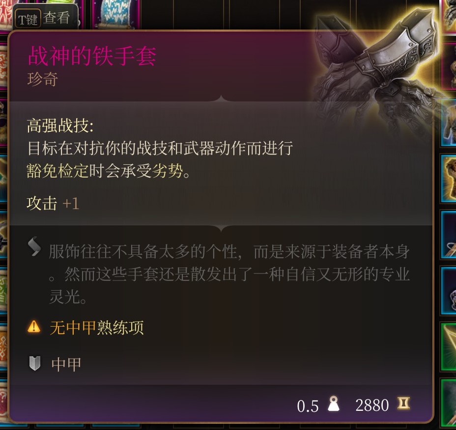Click the 0.5 weight value
This screenshot has height=430, width=456.
pos(308,406)
